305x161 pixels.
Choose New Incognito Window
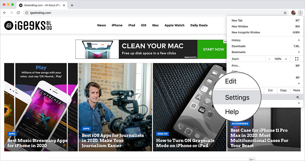click(246, 32)
